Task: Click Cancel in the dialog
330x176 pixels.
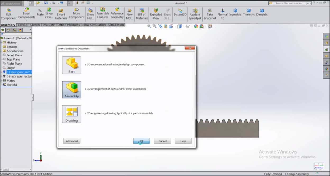Action: coord(162,141)
